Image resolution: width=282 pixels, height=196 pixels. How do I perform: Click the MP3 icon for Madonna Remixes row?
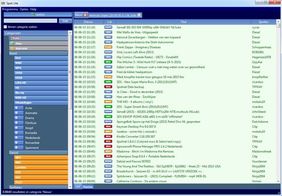tap(108, 151)
